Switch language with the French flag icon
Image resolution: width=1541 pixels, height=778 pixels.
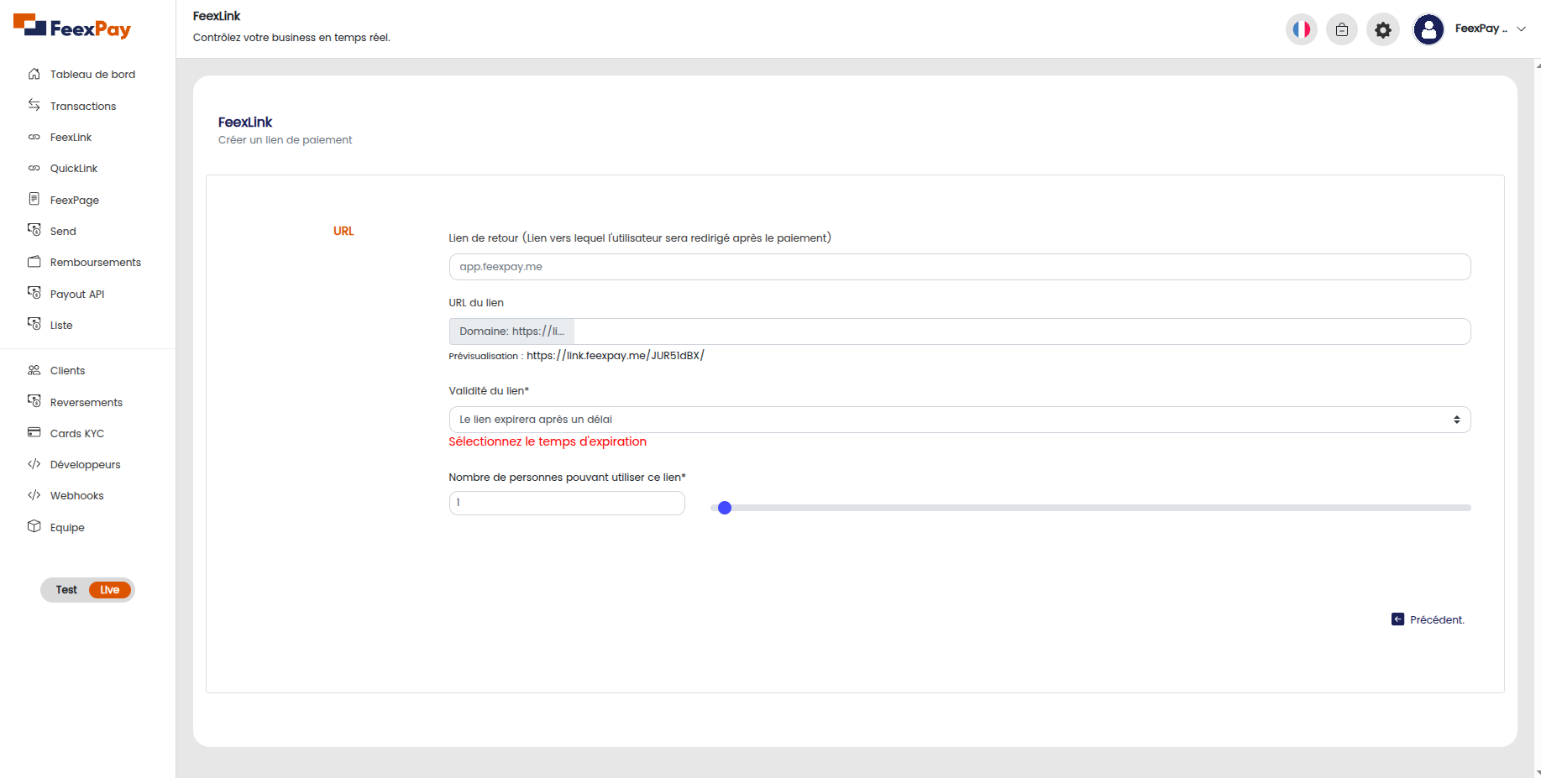[x=1302, y=29]
